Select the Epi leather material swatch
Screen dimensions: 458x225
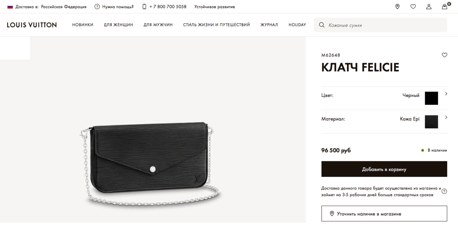point(431,122)
